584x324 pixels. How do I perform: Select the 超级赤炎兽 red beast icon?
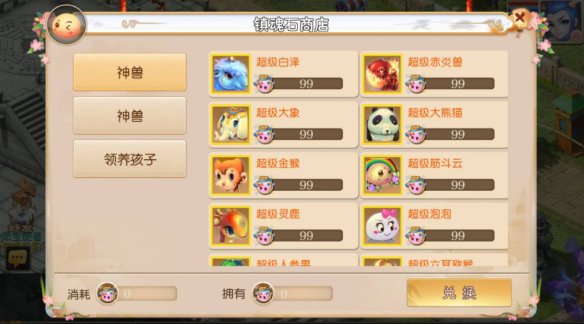coord(382,74)
